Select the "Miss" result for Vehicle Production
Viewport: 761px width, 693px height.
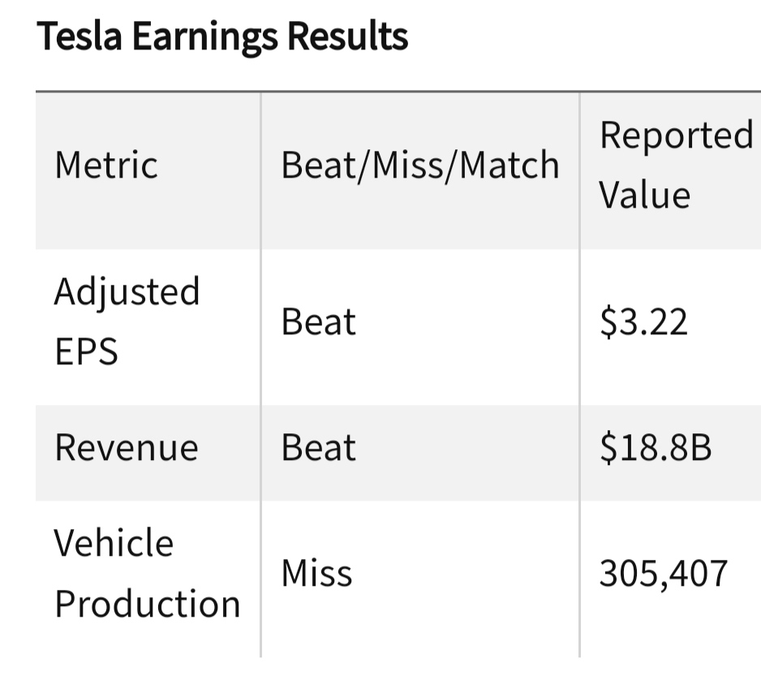[x=316, y=574]
